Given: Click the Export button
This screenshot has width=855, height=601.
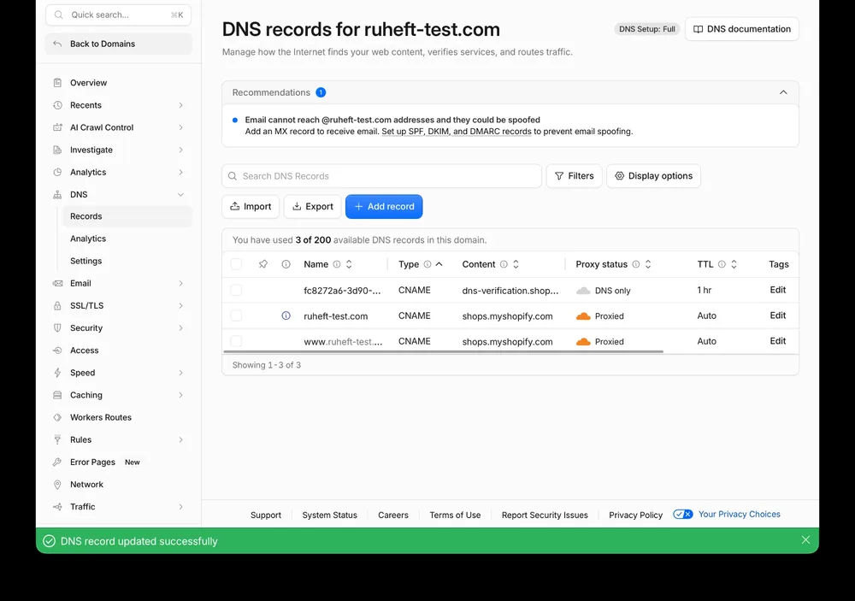Looking at the screenshot, I should point(312,207).
